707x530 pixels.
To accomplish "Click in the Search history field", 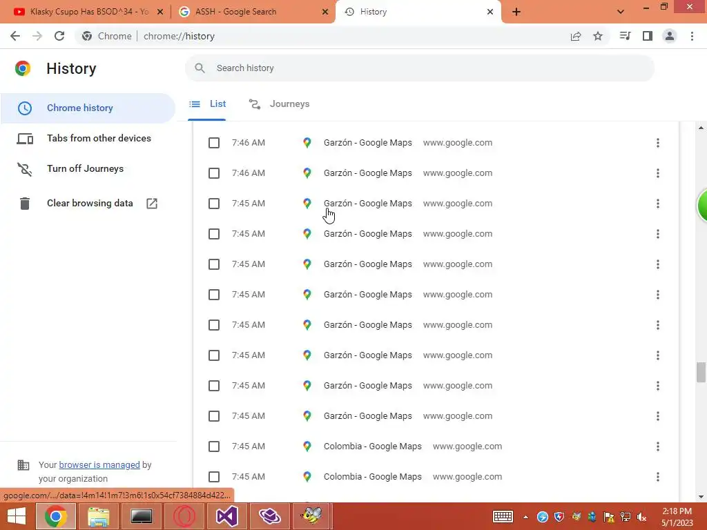I will point(419,68).
